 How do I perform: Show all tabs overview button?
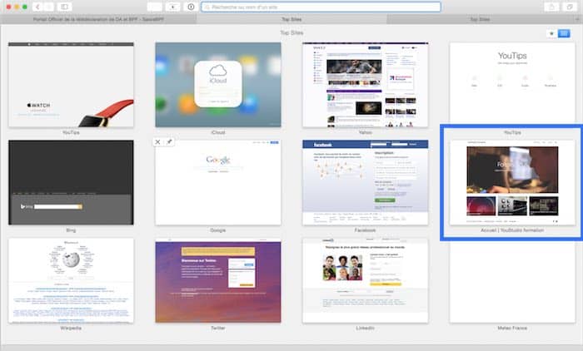tap(569, 7)
